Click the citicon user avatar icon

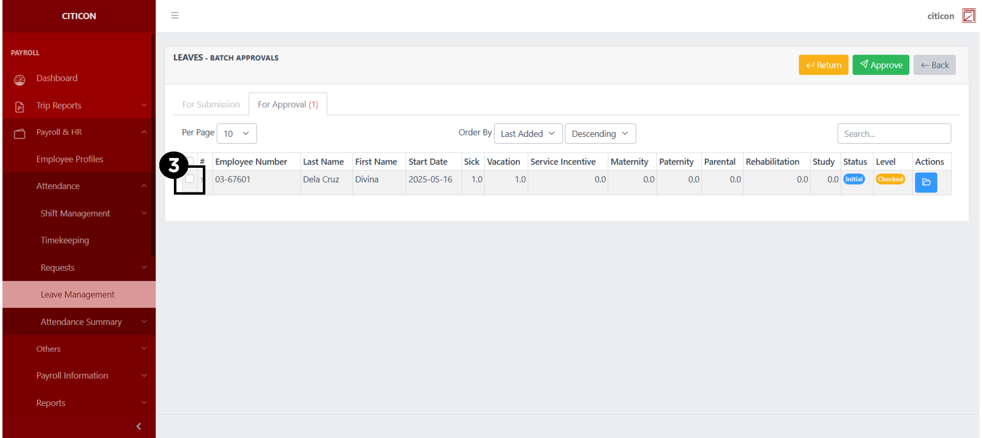(968, 16)
